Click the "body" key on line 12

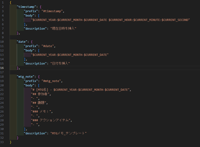click(x=29, y=50)
